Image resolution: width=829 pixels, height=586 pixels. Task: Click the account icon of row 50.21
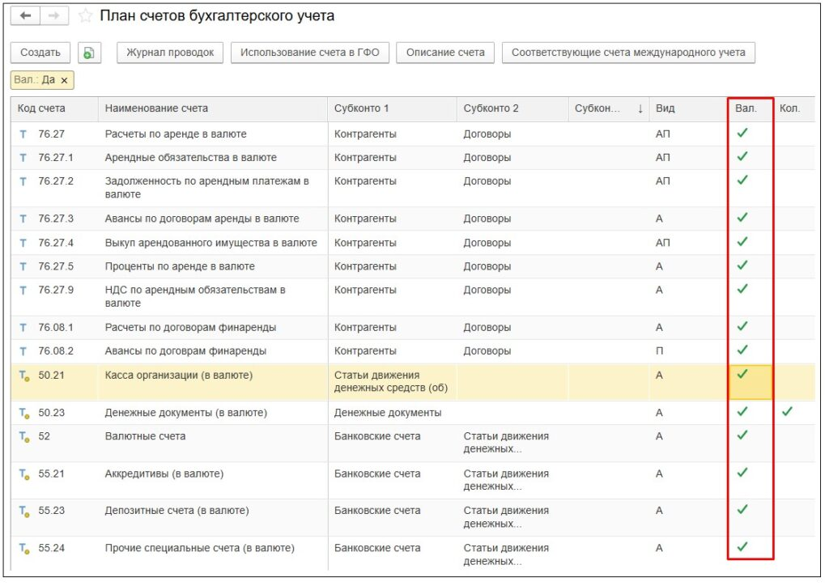point(24,376)
